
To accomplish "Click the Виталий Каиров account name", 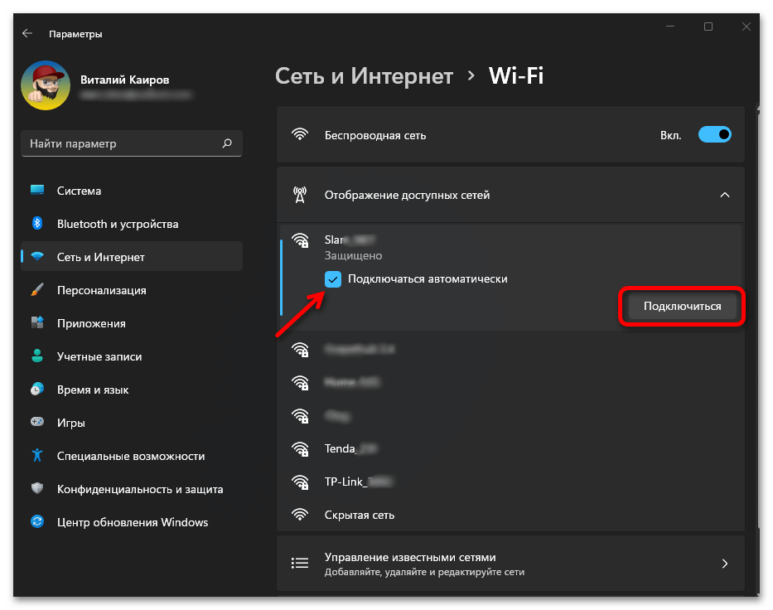I will (125, 80).
